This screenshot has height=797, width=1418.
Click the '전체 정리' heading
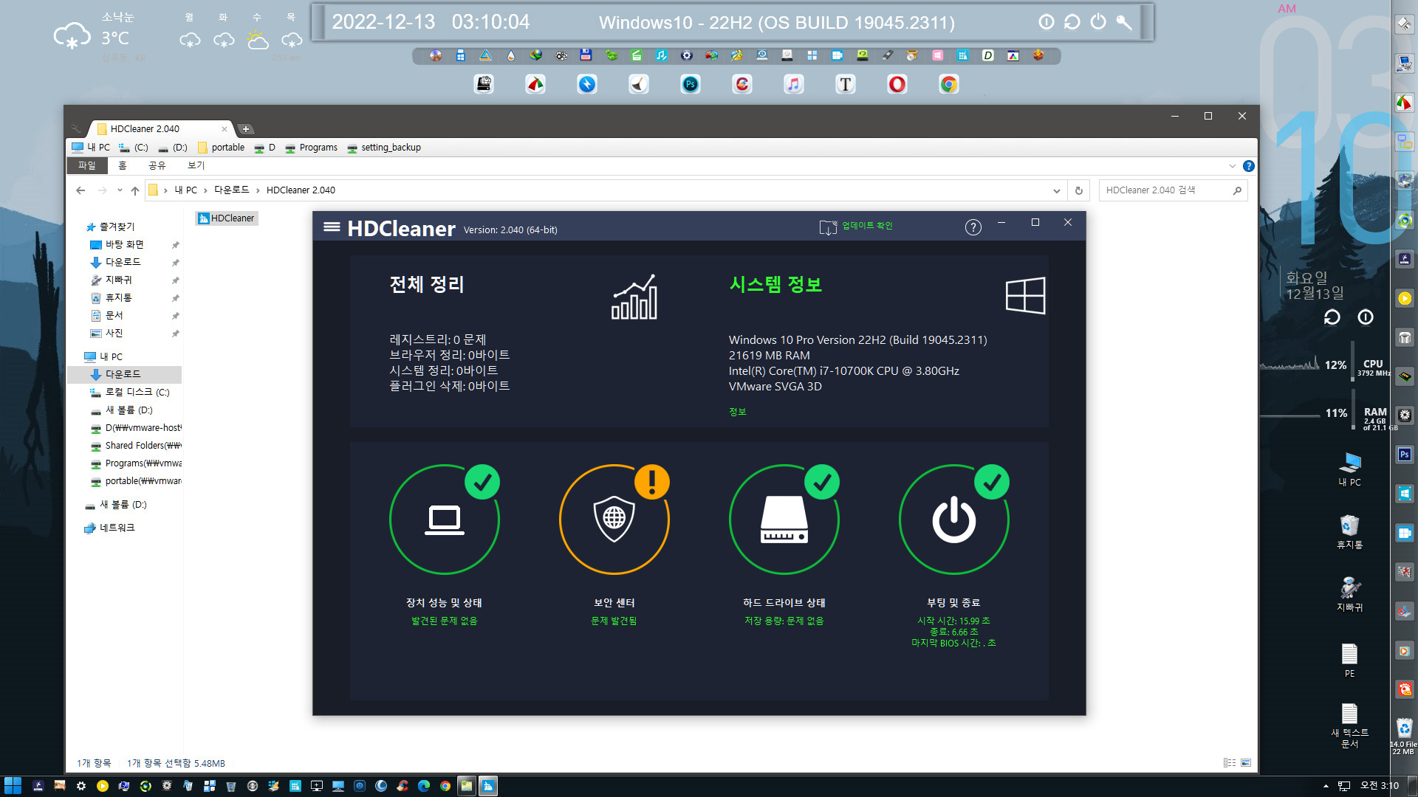[x=427, y=284]
